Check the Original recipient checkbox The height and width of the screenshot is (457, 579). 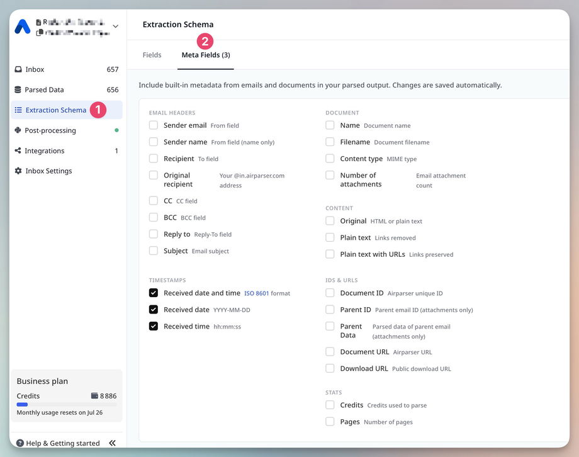click(153, 175)
